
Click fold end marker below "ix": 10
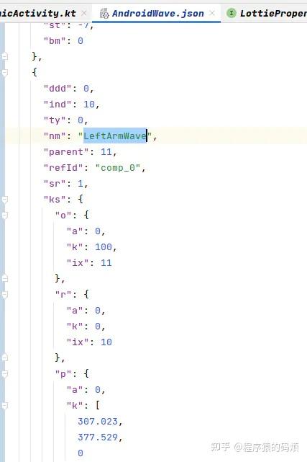(x=5, y=358)
